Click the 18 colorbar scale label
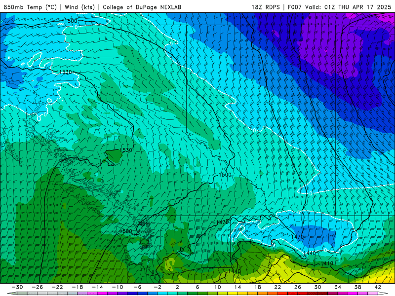Screen dimensions: 395x296 click(x=257, y=287)
